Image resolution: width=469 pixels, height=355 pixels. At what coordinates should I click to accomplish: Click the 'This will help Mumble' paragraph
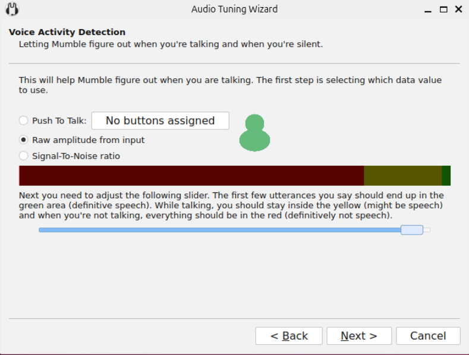230,85
